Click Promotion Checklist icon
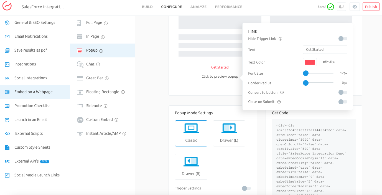The height and width of the screenshot is (195, 382). pos(7,106)
